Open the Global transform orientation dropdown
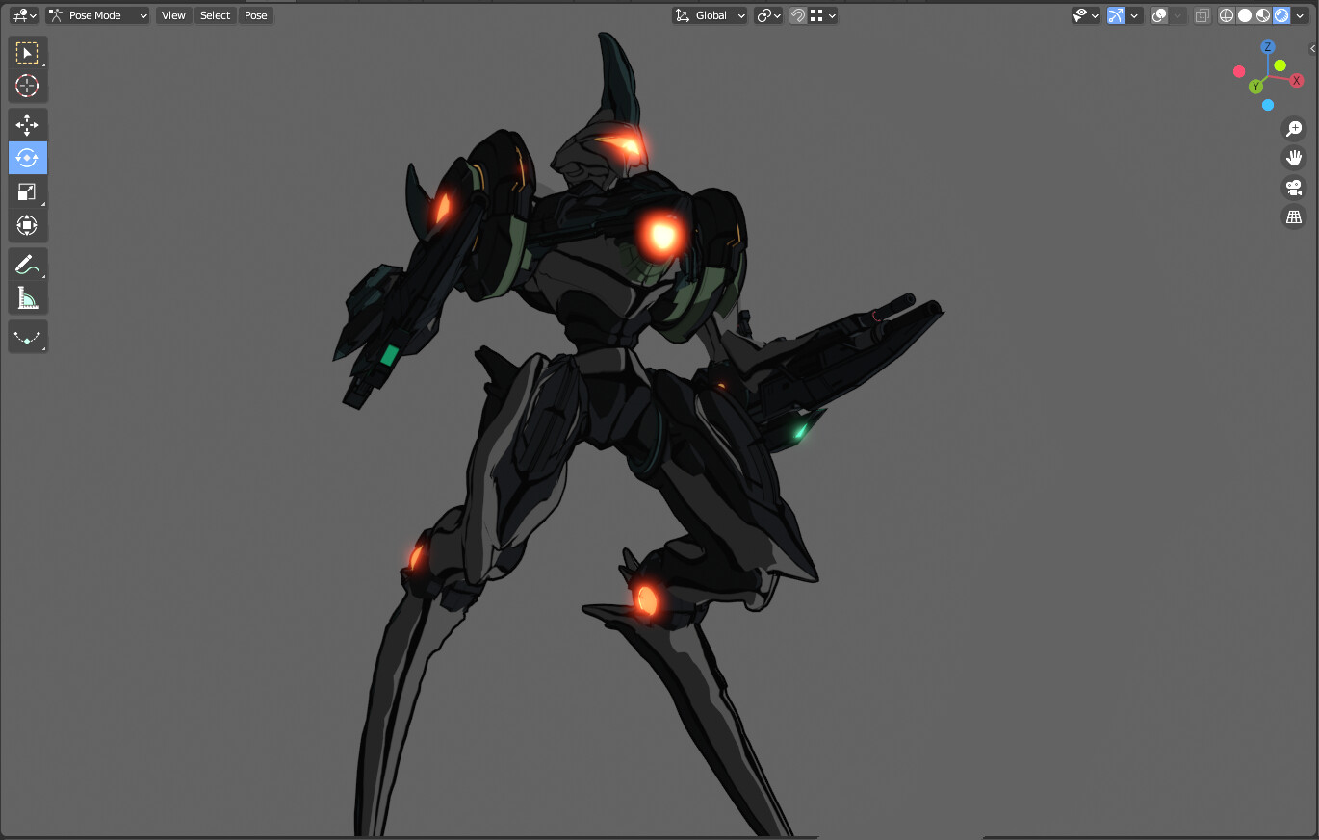 710,15
